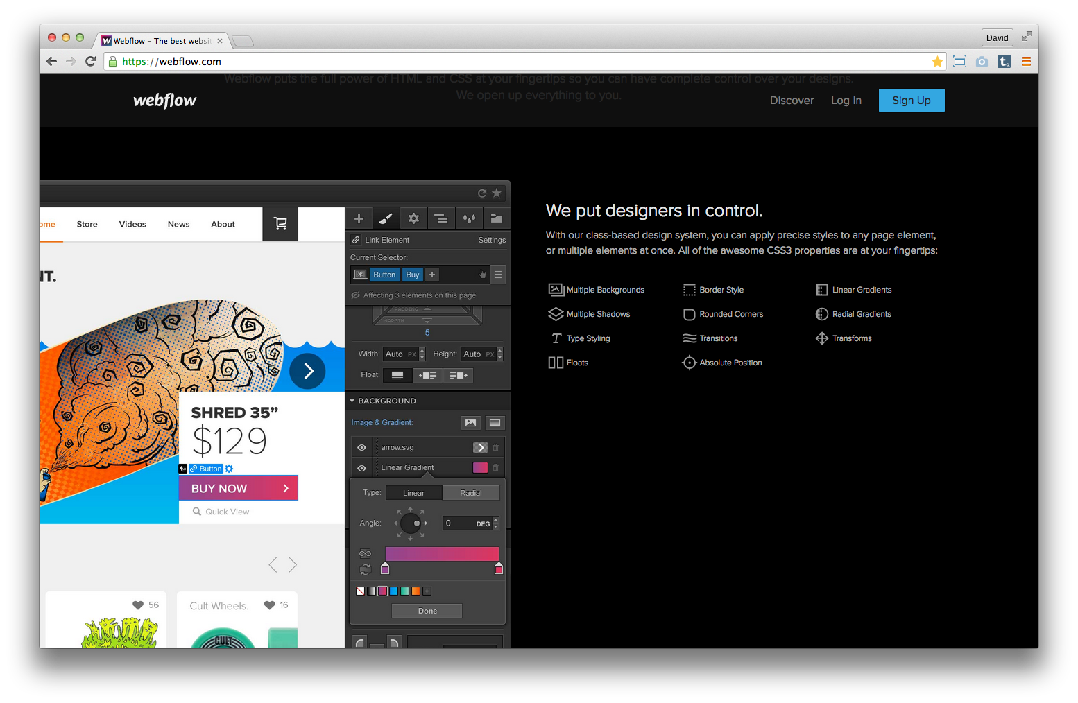
Task: Click the refresh icon in designer address bar
Action: (482, 193)
